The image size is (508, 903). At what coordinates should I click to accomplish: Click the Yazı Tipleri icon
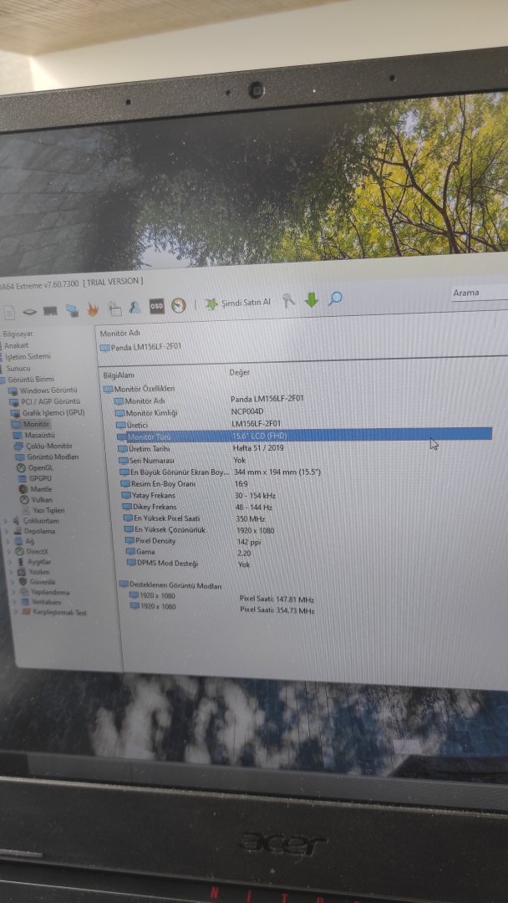pyautogui.click(x=26, y=510)
